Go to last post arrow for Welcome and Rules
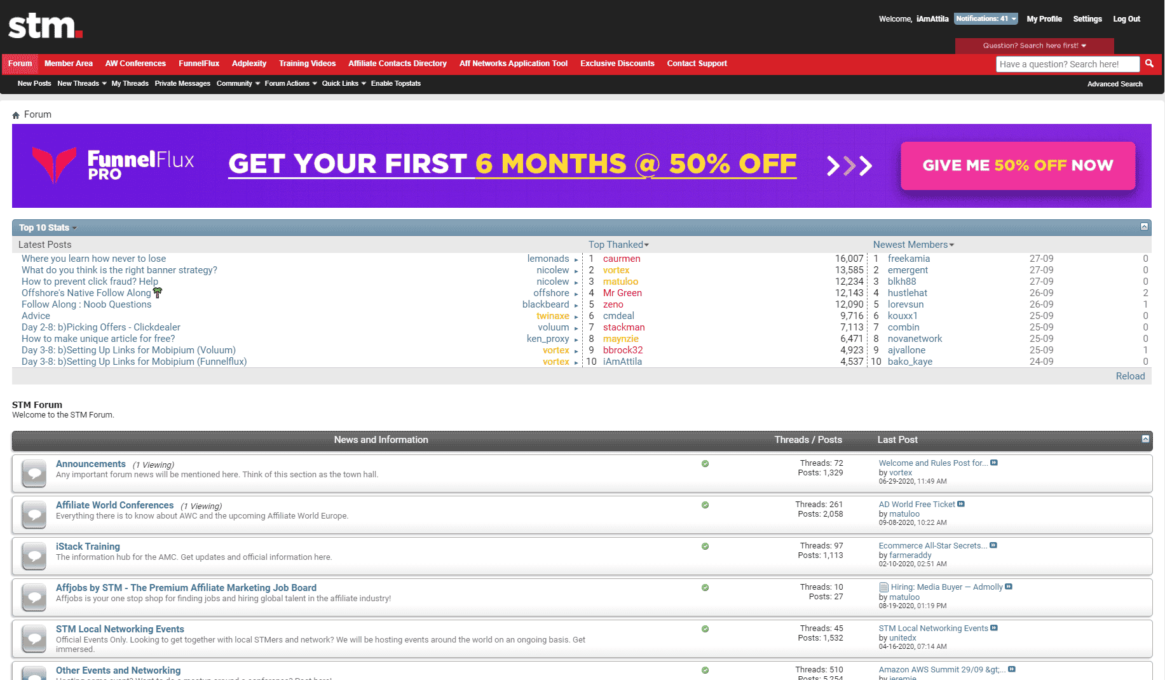Screen dimensions: 1165x680 pyautogui.click(x=994, y=463)
